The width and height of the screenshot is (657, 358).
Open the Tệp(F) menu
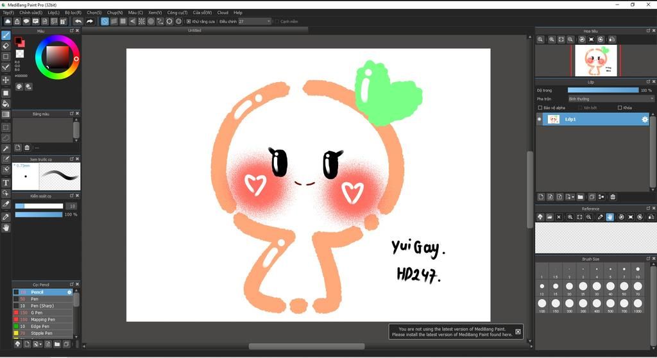coord(8,13)
